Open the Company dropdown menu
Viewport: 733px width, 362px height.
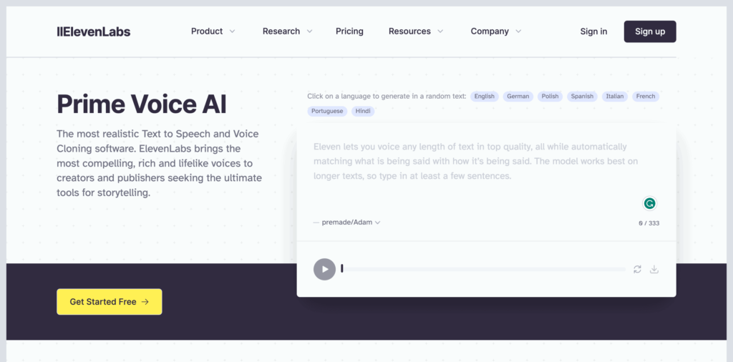click(496, 31)
